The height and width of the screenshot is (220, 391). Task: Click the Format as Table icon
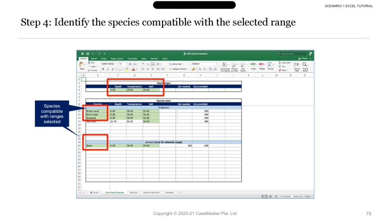(235, 67)
